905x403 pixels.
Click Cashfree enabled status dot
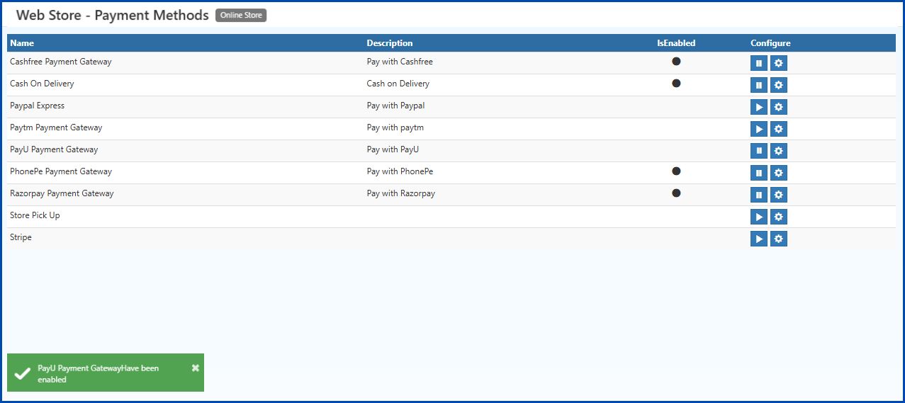676,62
